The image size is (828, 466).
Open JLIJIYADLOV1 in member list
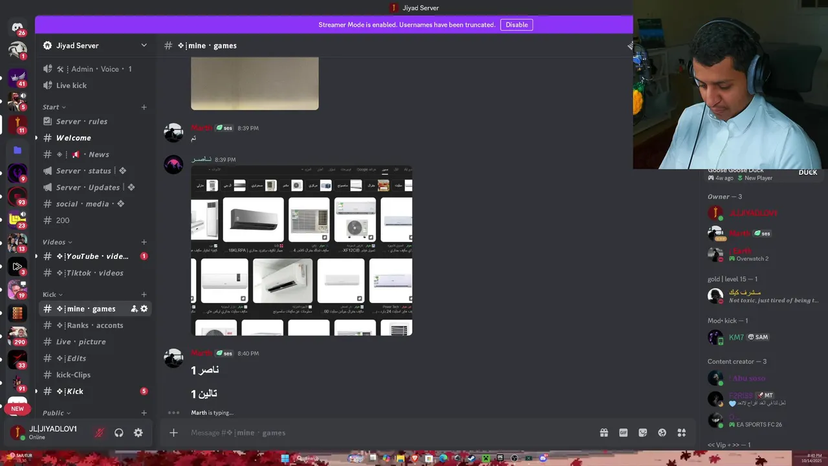[763, 213]
